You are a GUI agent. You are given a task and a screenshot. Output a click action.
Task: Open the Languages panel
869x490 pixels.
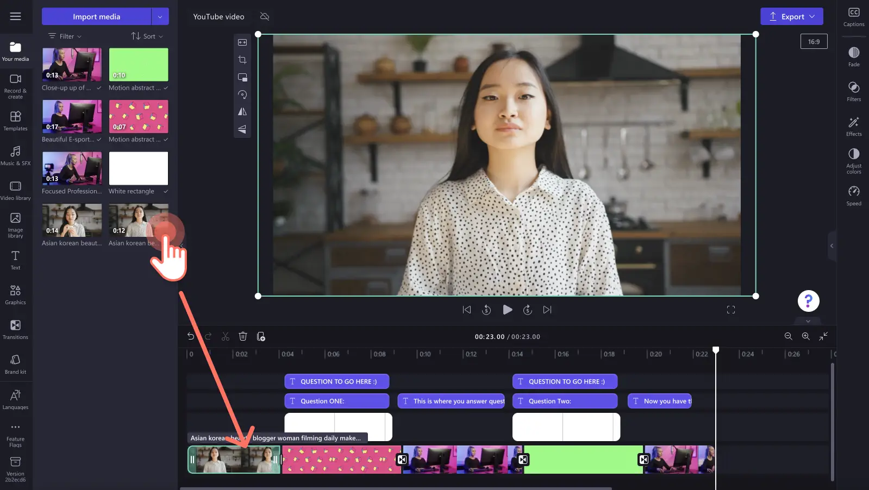pyautogui.click(x=15, y=399)
